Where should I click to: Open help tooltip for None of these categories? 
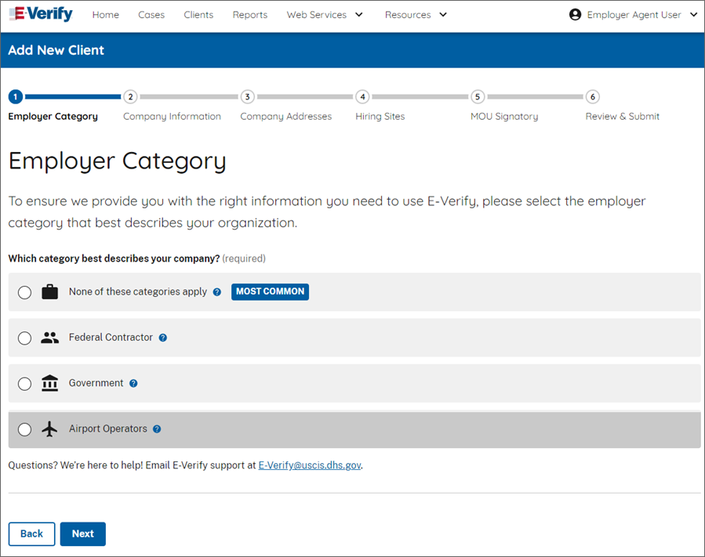click(217, 292)
